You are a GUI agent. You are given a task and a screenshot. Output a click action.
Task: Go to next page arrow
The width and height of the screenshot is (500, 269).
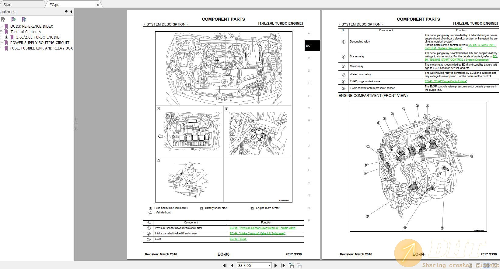[276, 265]
